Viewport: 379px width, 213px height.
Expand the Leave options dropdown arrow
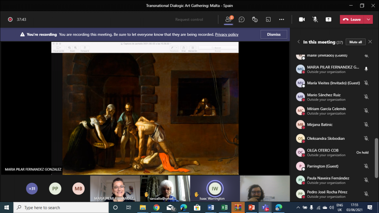click(368, 20)
